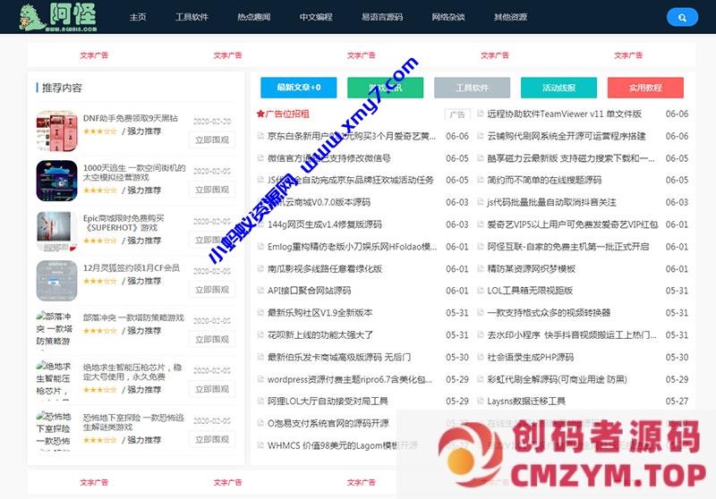Open the 工具软件 item in top navigation

point(192,17)
